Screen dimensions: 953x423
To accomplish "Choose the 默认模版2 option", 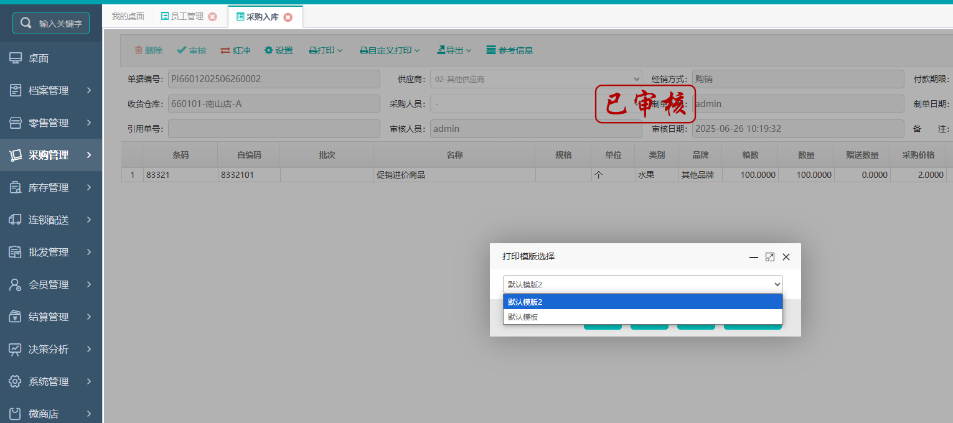I will [x=642, y=302].
